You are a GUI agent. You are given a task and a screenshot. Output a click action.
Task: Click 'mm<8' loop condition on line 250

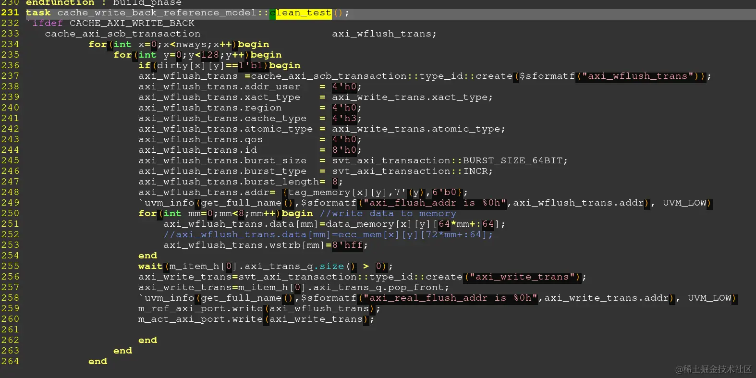pyautogui.click(x=232, y=213)
